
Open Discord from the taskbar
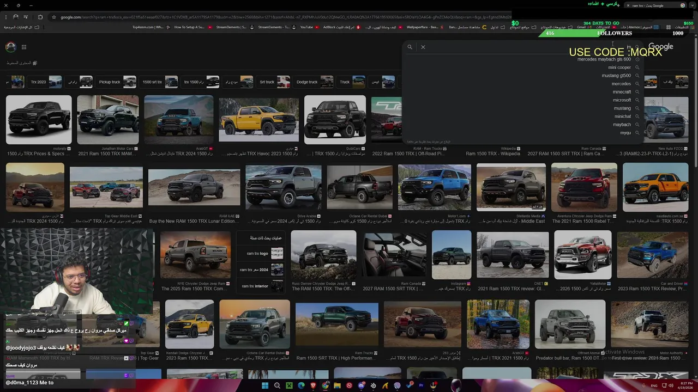[x=361, y=386]
